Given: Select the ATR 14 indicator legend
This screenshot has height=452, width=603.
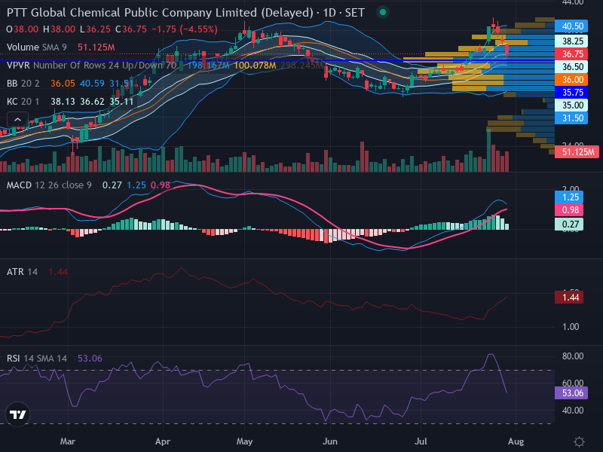Looking at the screenshot, I should pyautogui.click(x=23, y=272).
